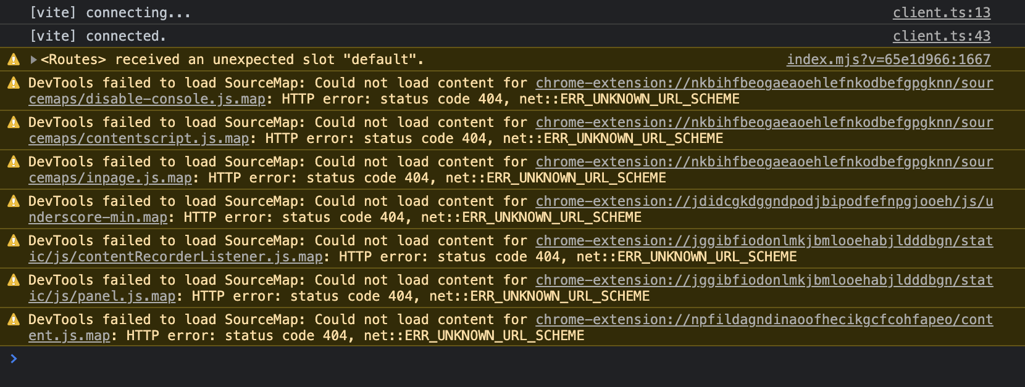
Task: Click the warning icon beside disable-console SourceMap error
Action: click(14, 83)
